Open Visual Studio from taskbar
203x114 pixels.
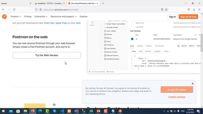[76, 111]
